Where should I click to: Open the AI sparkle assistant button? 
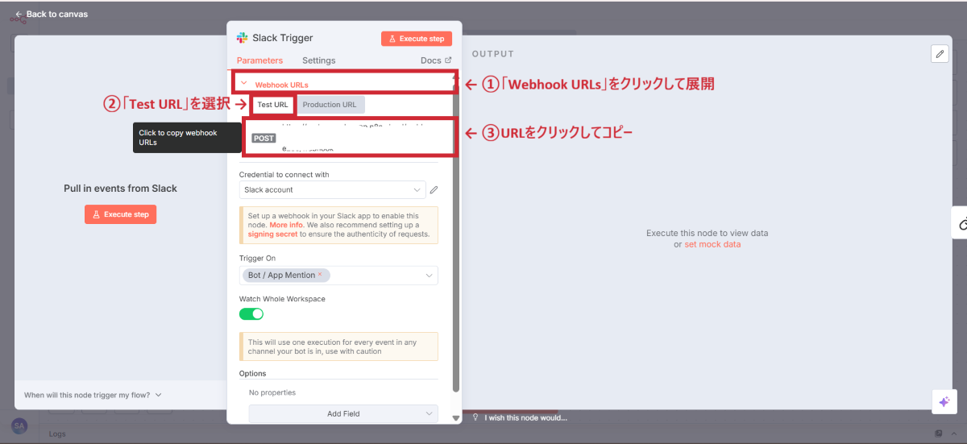coord(944,402)
